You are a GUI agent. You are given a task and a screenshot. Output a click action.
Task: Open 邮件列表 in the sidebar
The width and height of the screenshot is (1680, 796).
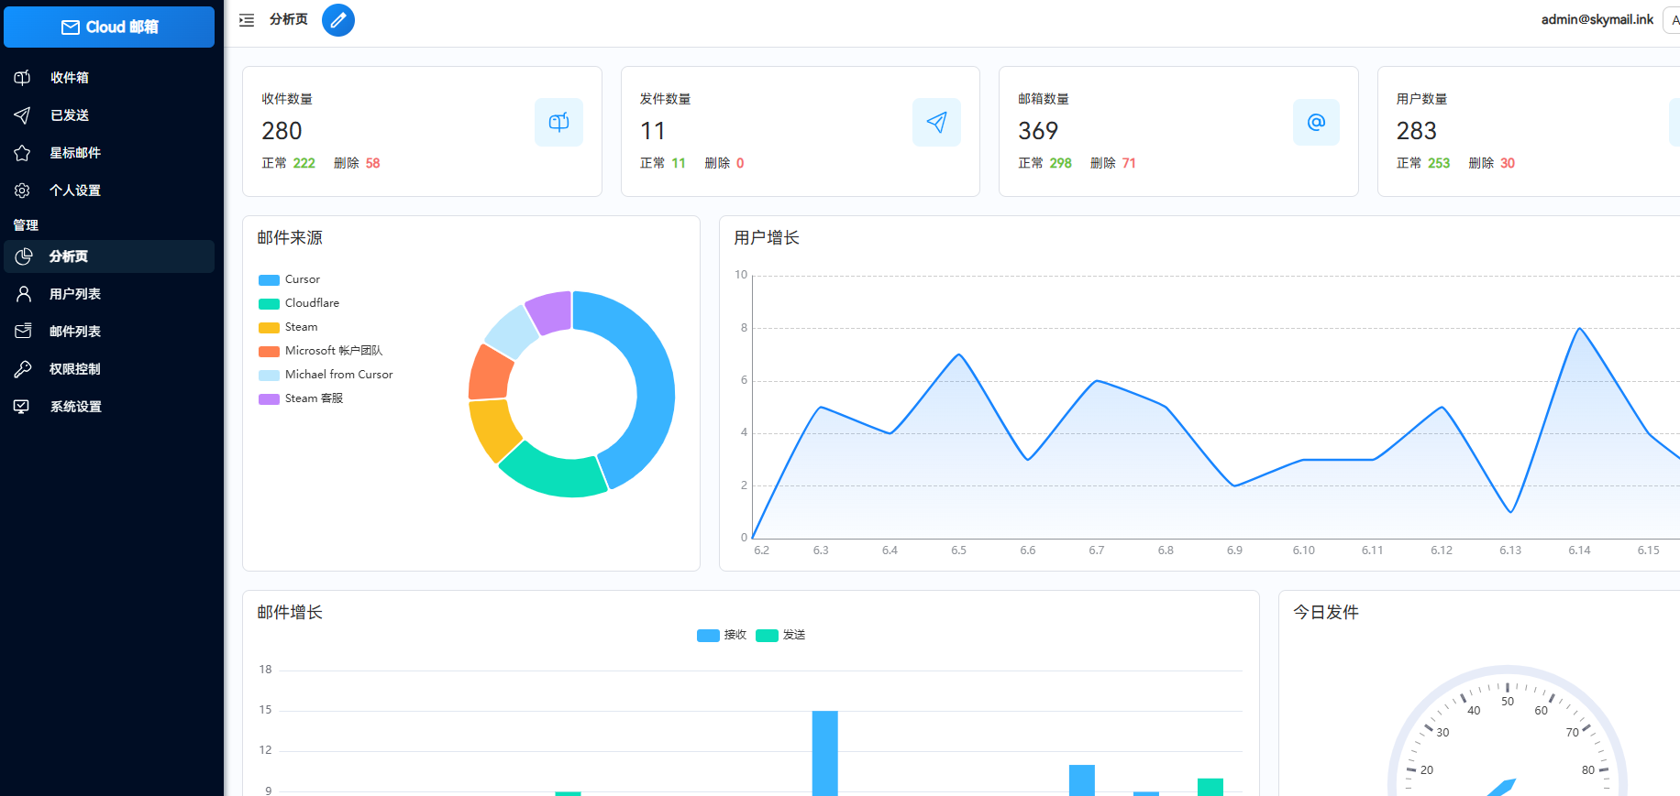(x=75, y=332)
